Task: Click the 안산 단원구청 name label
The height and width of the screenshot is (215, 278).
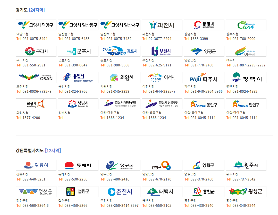Action: pyautogui.click(x=110, y=113)
